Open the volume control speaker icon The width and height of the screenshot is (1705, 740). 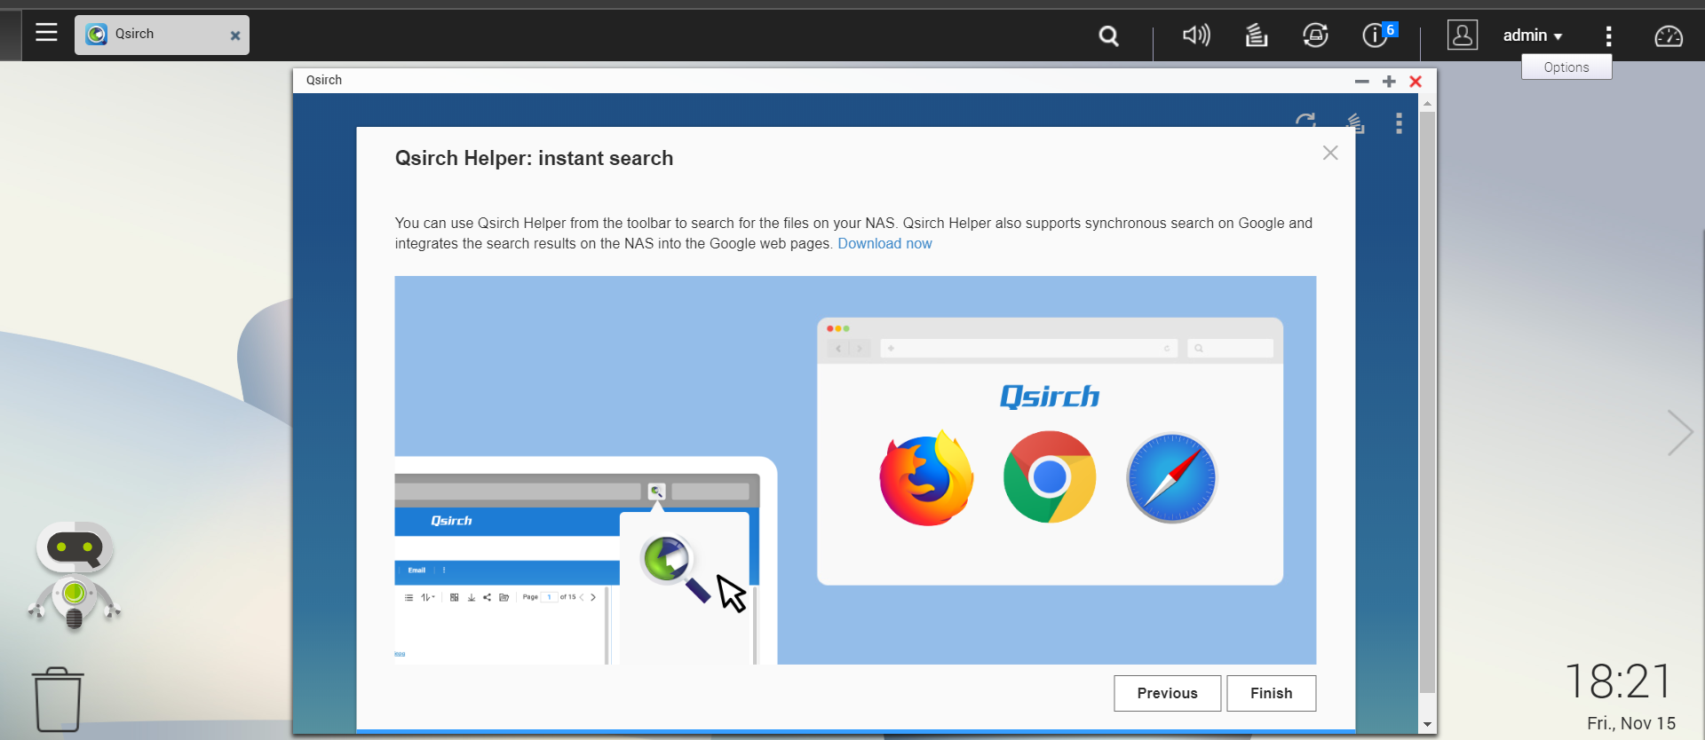click(1196, 35)
